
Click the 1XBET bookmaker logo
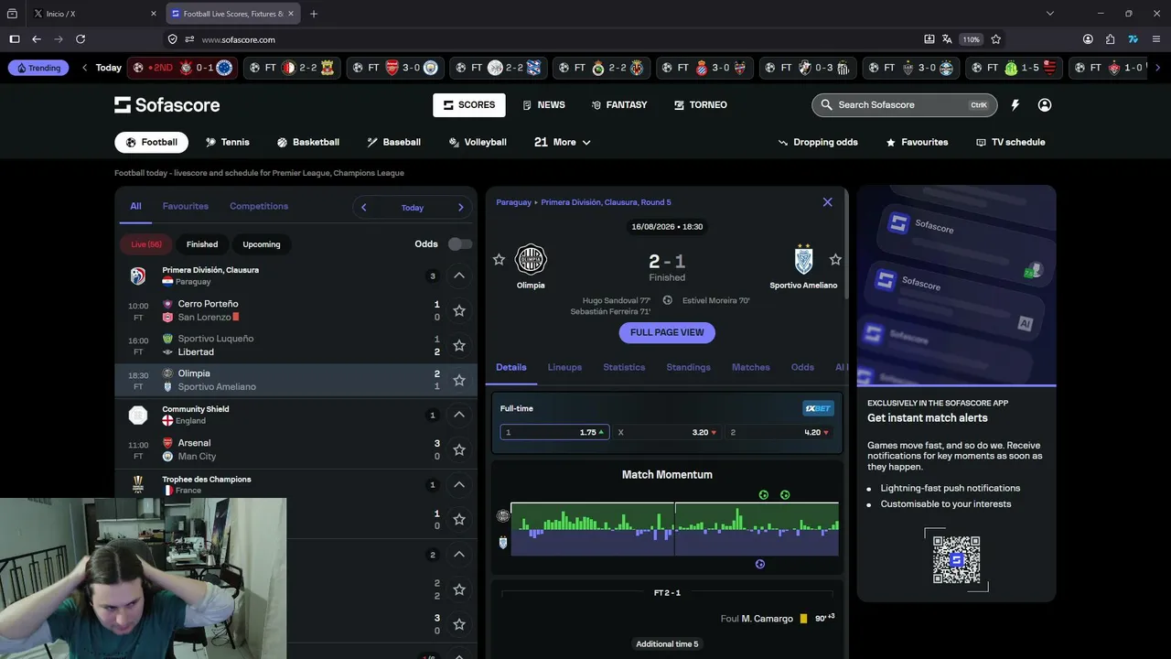(818, 408)
